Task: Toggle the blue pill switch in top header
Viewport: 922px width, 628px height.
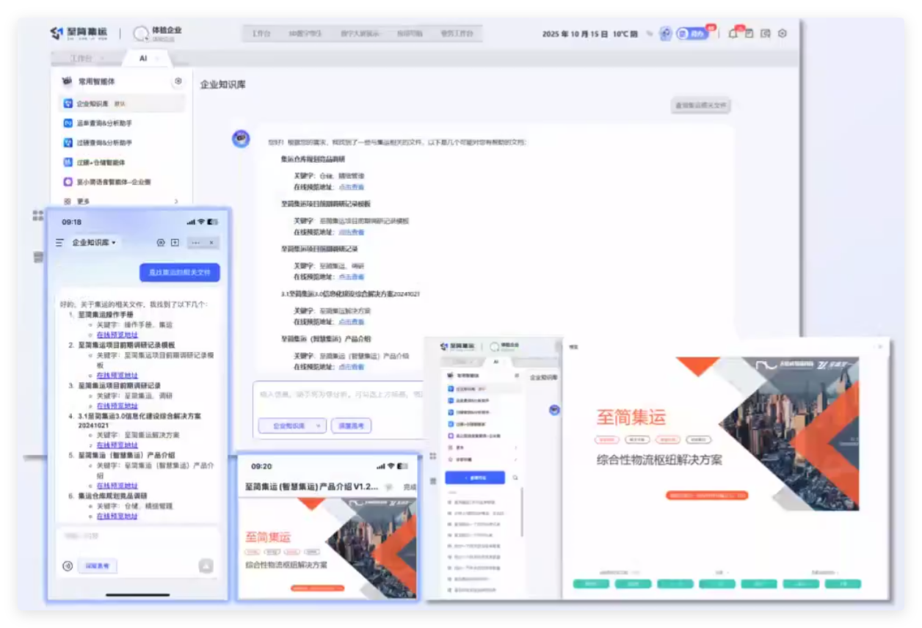Action: pos(692,34)
